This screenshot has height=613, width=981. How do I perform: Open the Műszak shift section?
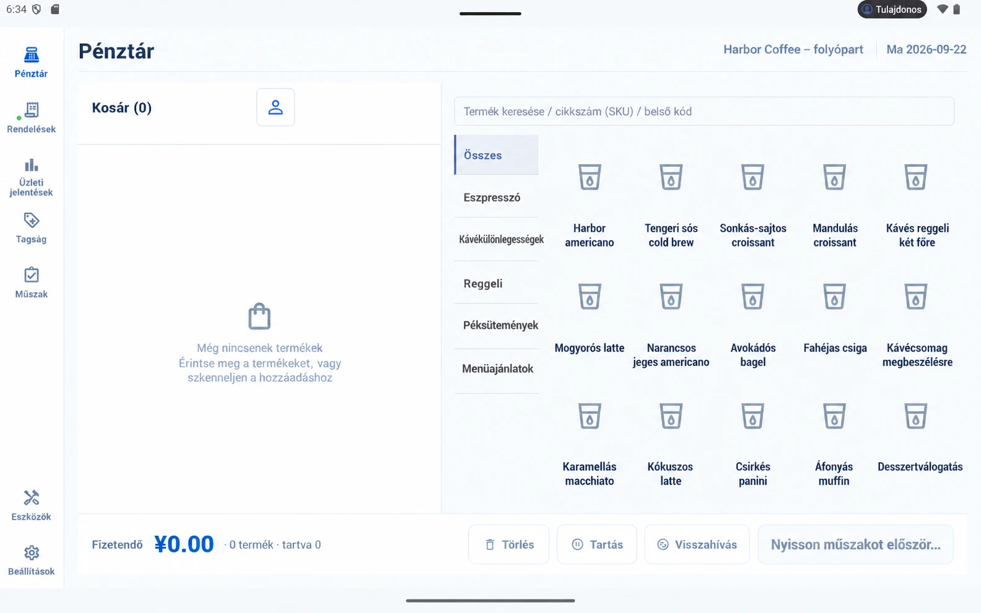coord(31,283)
